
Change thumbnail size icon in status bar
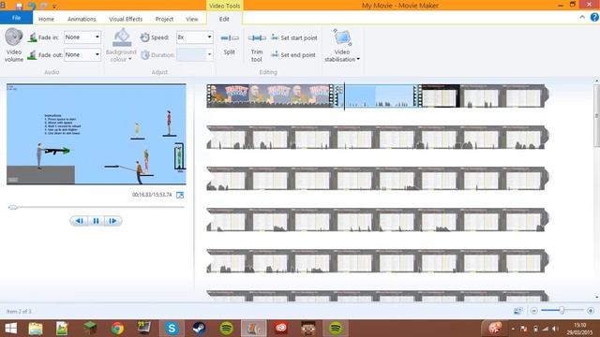[518, 311]
